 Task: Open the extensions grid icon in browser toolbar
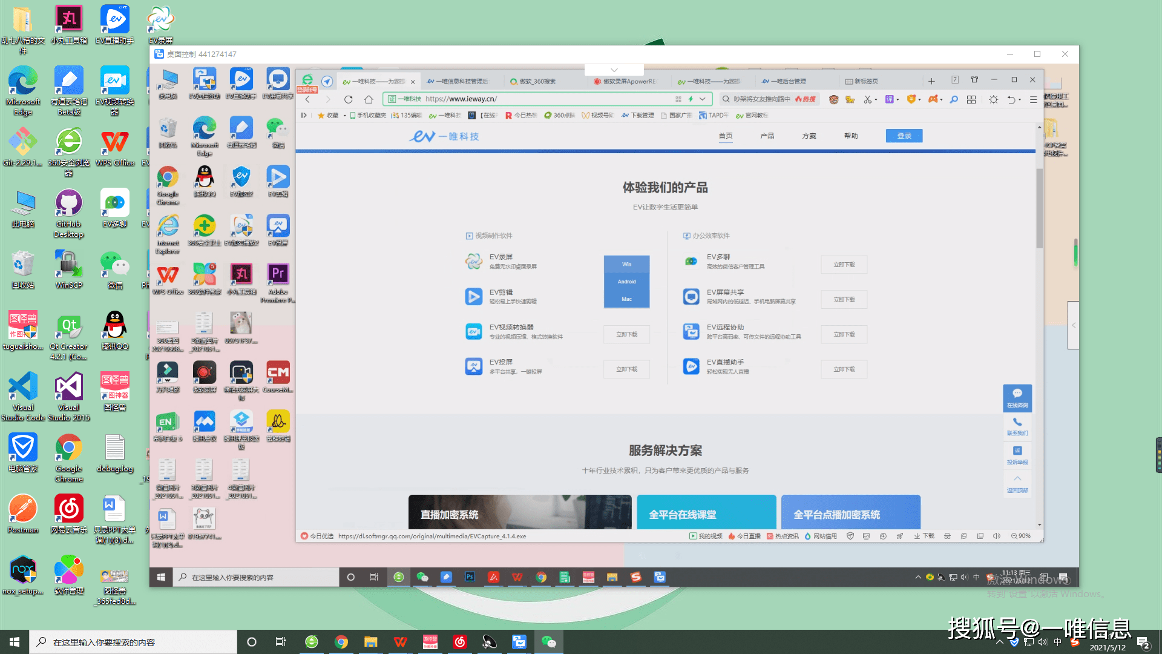[x=971, y=99]
